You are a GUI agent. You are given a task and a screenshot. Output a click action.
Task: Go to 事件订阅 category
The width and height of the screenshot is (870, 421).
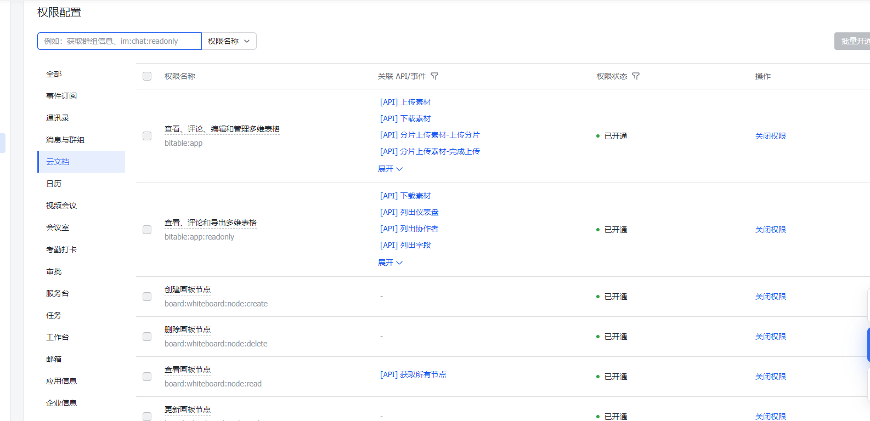click(x=61, y=96)
